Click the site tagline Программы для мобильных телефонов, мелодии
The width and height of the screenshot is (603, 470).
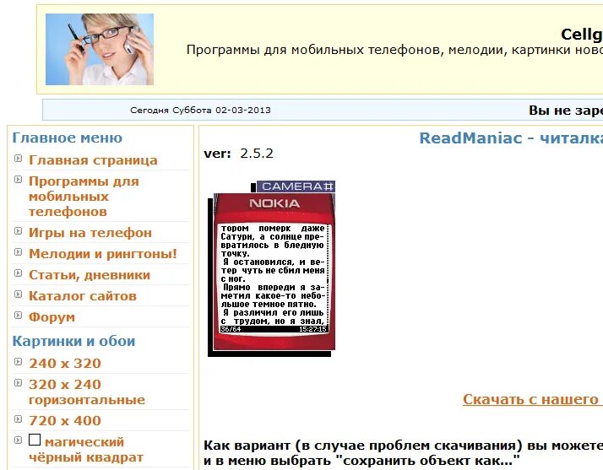click(x=394, y=50)
